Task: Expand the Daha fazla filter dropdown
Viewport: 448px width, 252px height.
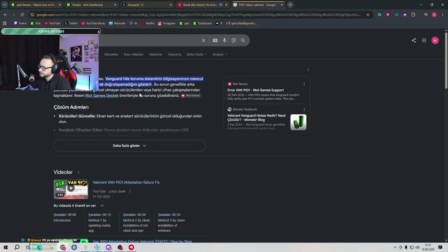Action: point(196,54)
